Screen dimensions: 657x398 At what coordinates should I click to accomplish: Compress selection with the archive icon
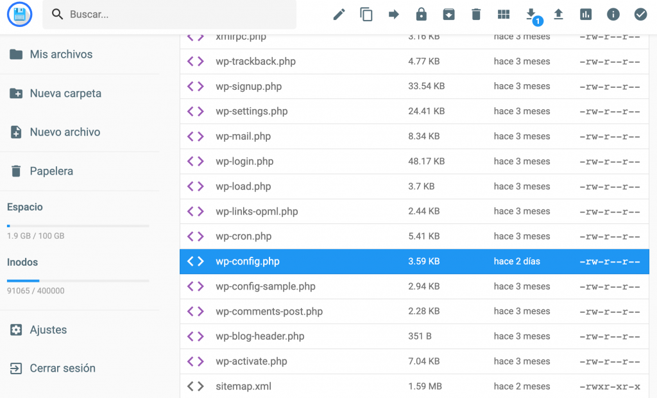(x=448, y=13)
